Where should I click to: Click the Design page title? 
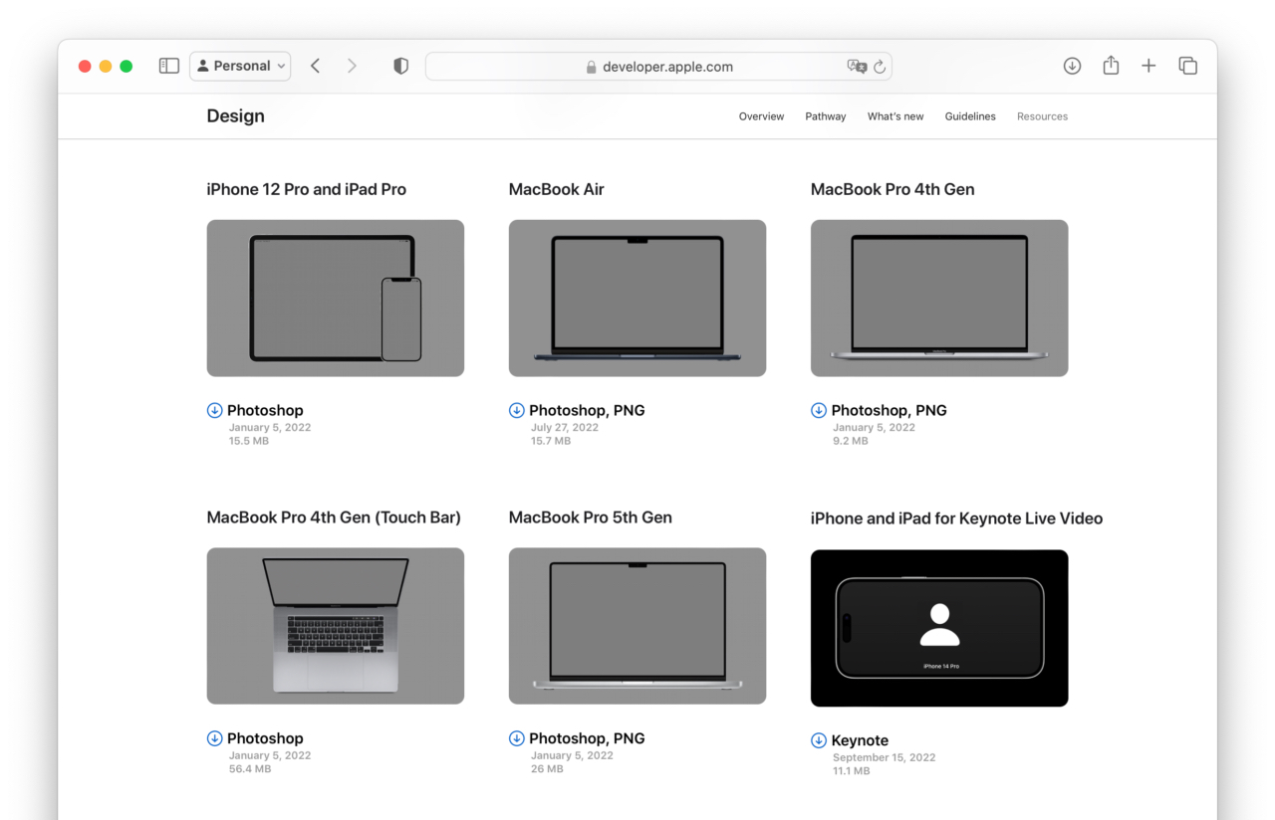[x=235, y=116]
